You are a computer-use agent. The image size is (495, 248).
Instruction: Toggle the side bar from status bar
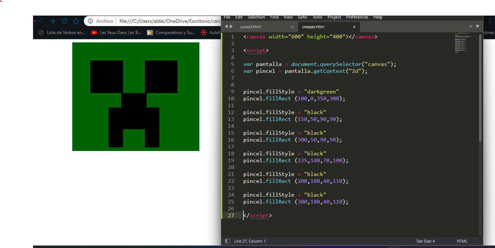(x=228, y=241)
